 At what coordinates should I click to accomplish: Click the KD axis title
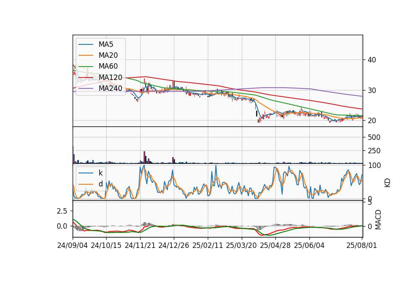(x=387, y=183)
